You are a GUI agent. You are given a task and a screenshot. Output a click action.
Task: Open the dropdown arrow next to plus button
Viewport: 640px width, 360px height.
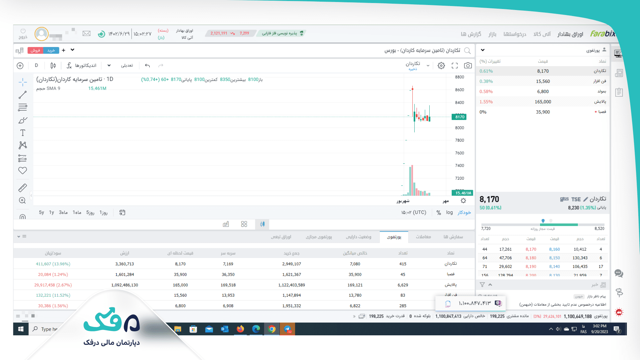[x=73, y=50]
